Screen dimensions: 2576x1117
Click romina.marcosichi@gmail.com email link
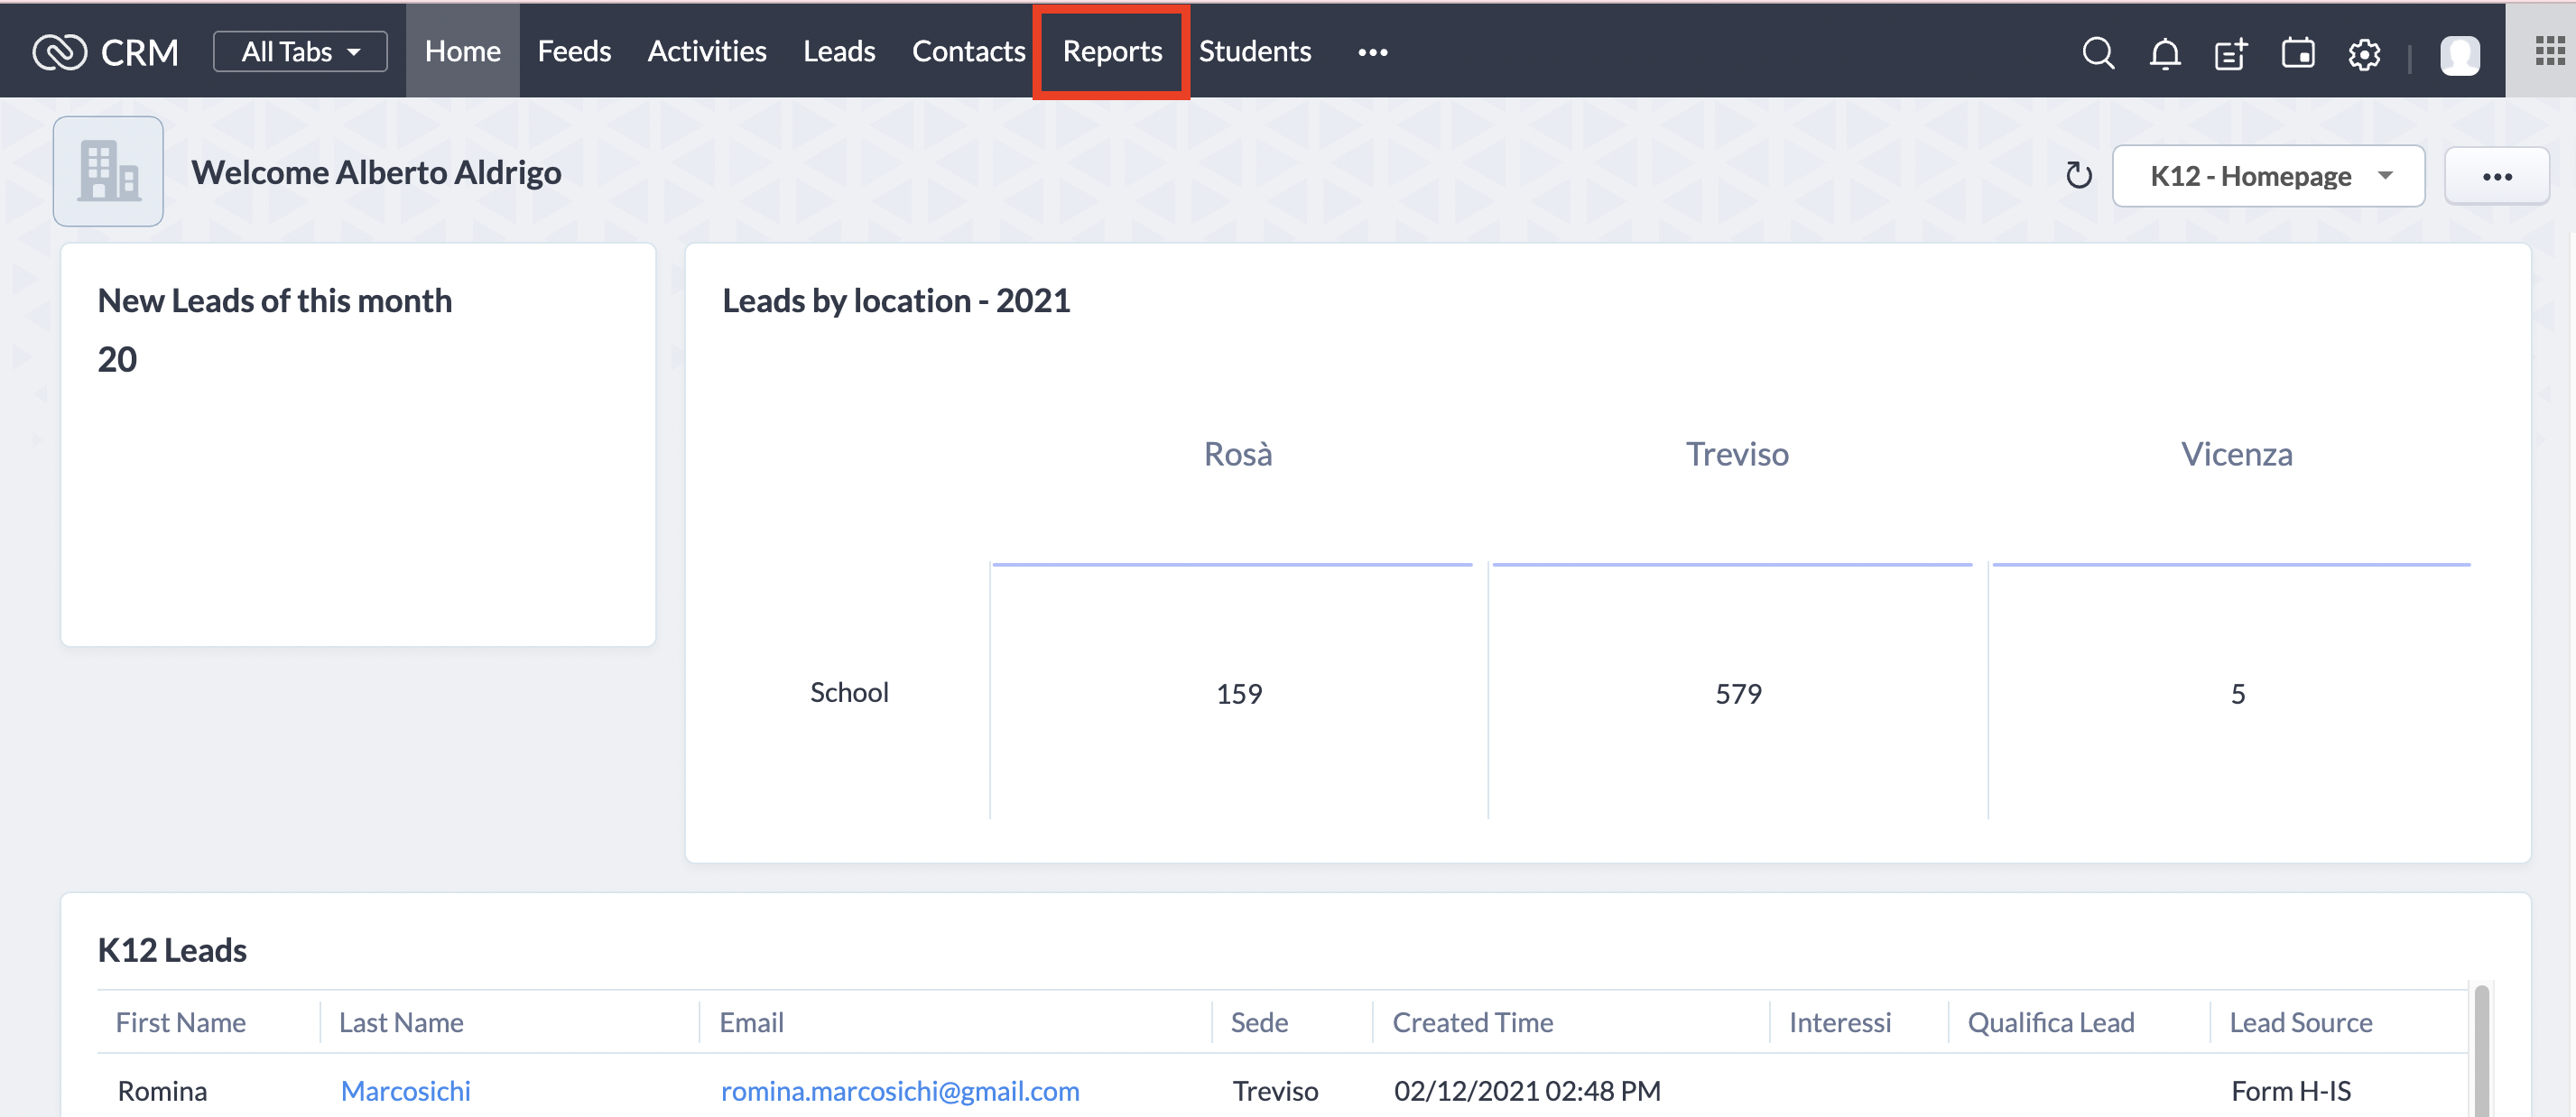point(899,1090)
